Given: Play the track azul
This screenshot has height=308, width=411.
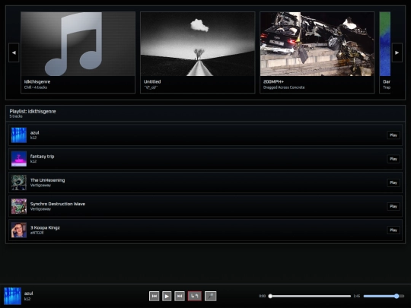Looking at the screenshot, I should [393, 135].
